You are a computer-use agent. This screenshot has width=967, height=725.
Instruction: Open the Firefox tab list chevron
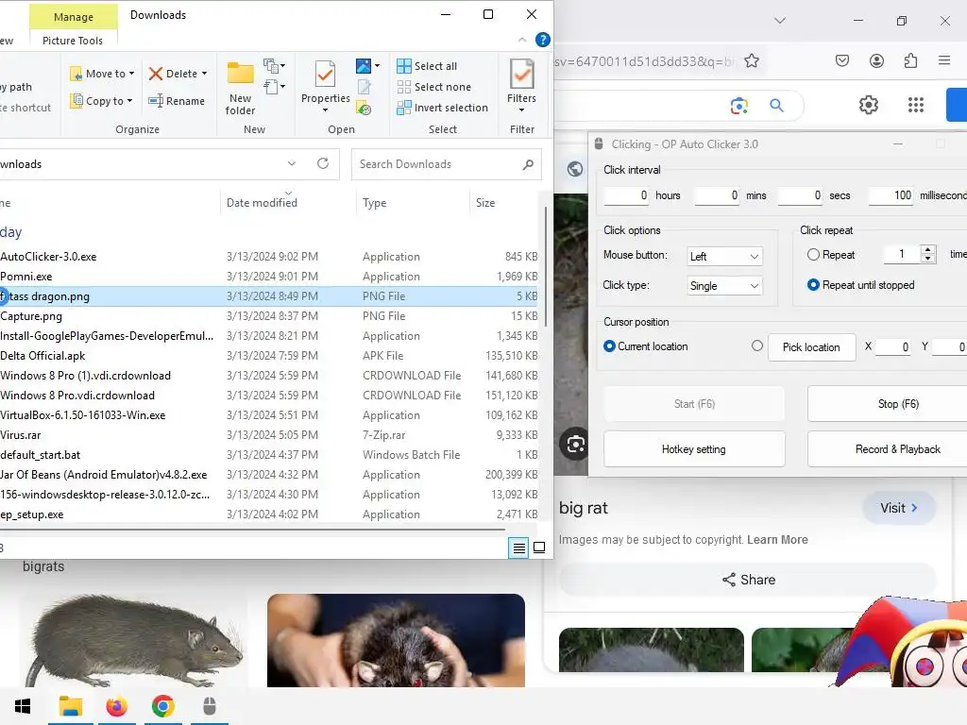tap(779, 21)
